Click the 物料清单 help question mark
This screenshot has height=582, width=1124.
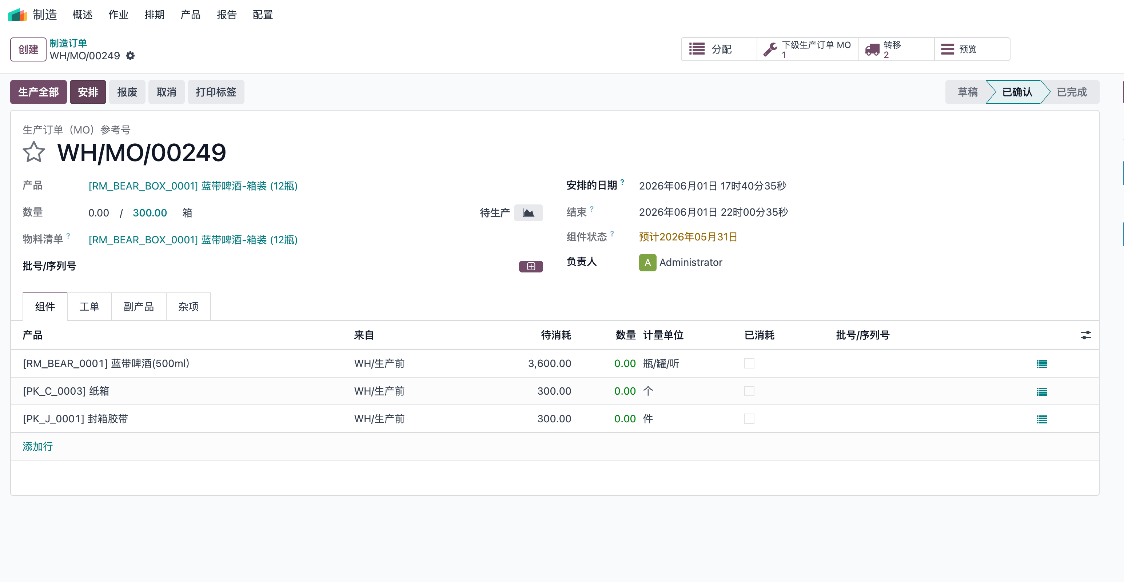(x=68, y=236)
